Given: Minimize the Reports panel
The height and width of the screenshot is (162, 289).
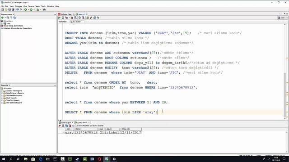Looking at the screenshot, I should [x=55, y=85].
